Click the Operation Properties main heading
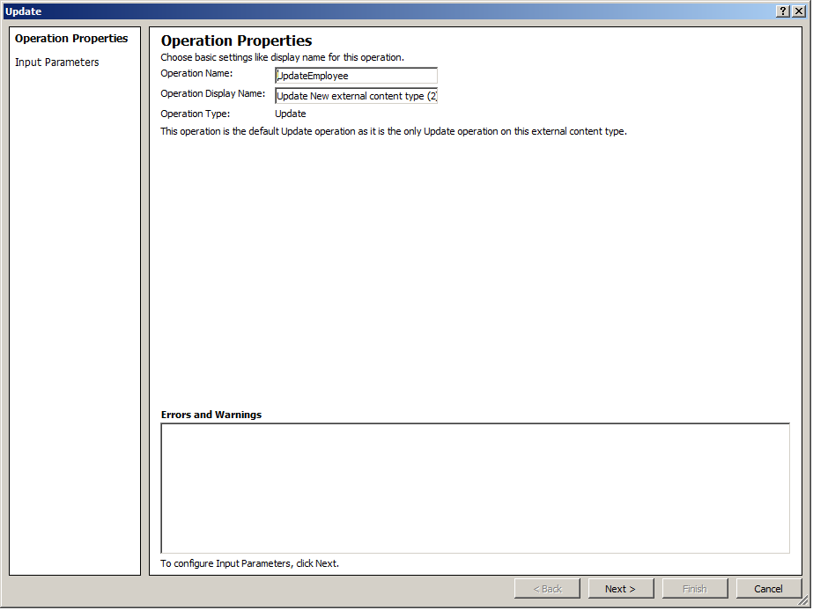 click(x=236, y=40)
